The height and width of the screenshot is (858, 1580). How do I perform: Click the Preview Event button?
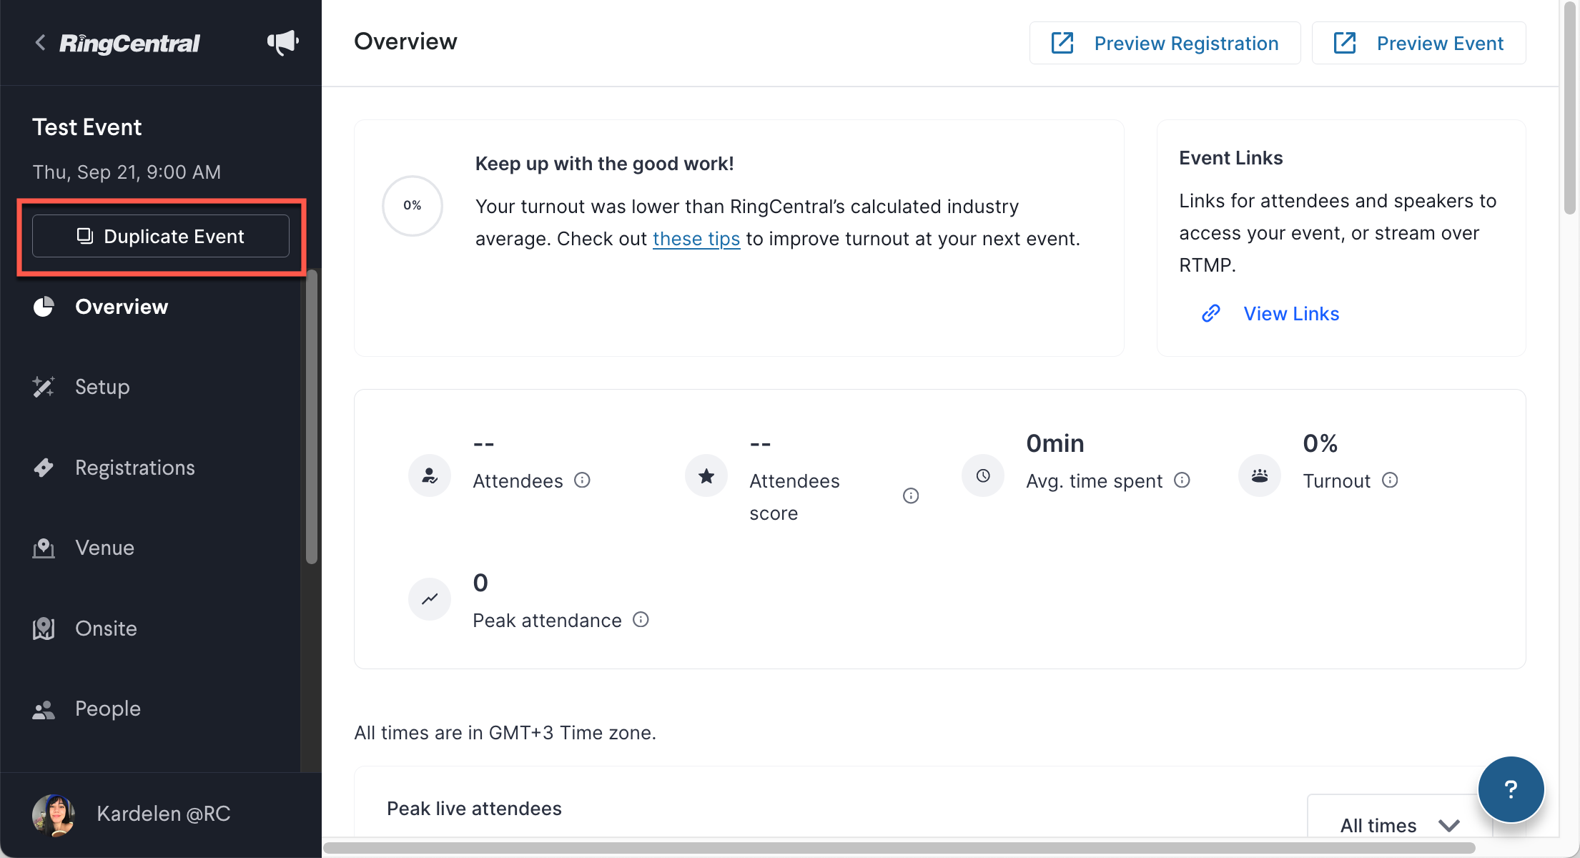point(1418,43)
